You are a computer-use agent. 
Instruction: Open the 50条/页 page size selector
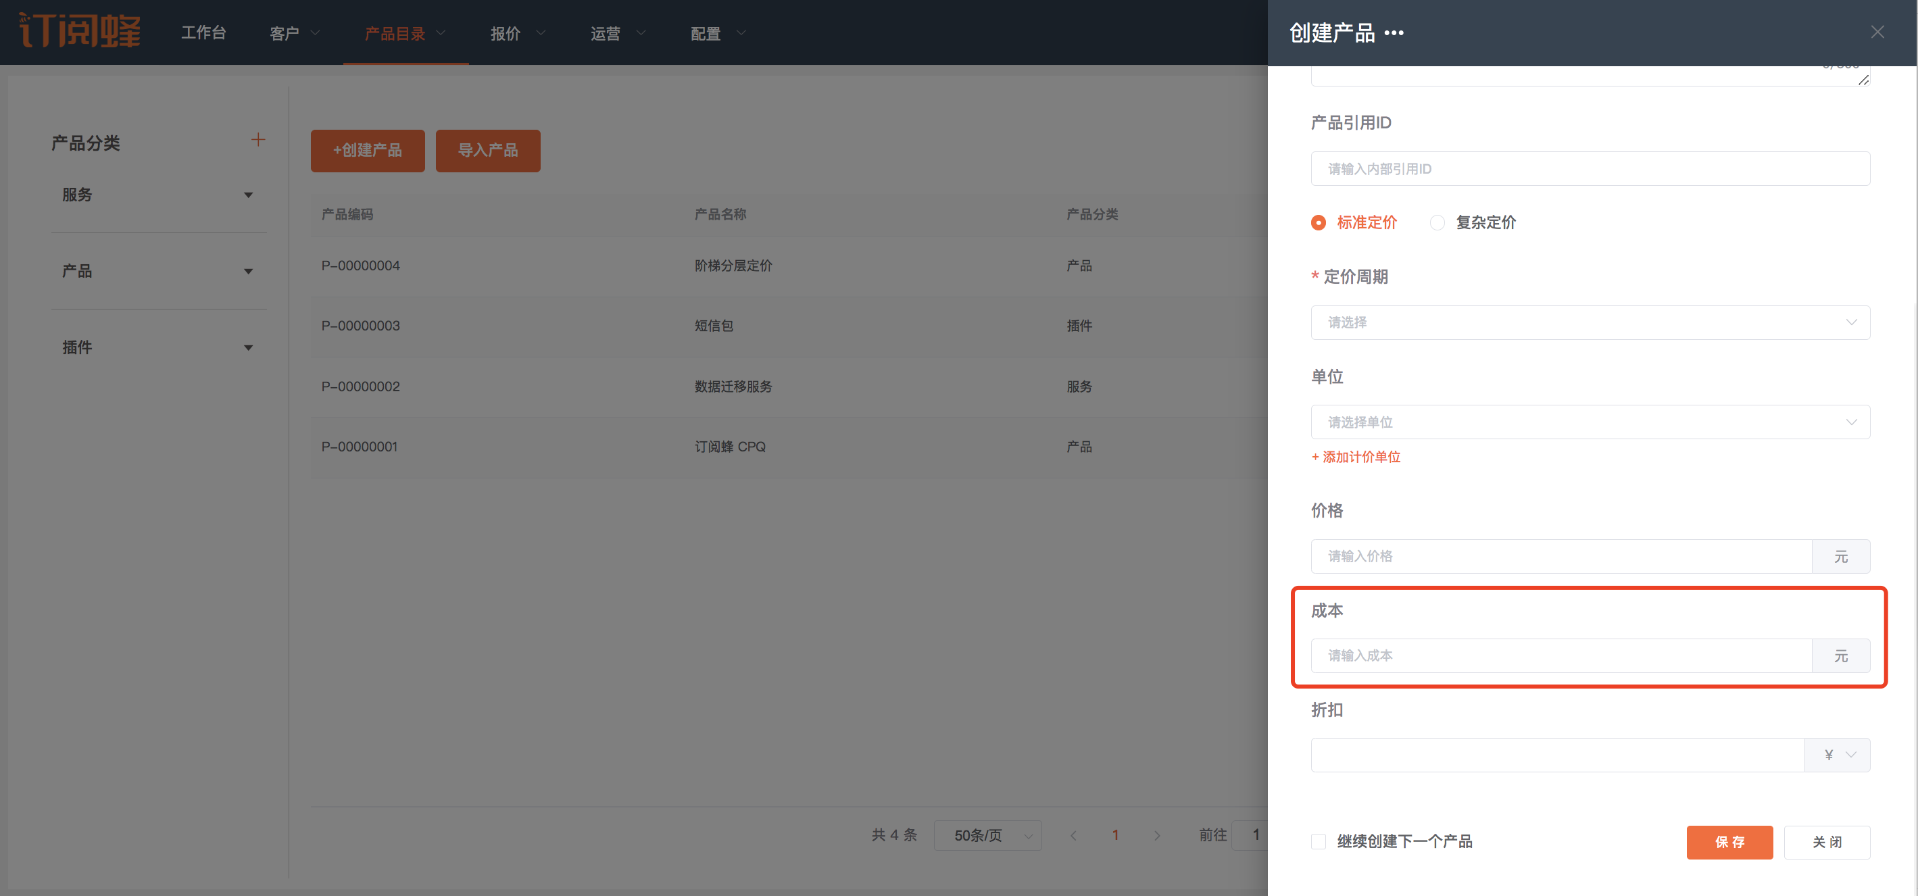[987, 835]
